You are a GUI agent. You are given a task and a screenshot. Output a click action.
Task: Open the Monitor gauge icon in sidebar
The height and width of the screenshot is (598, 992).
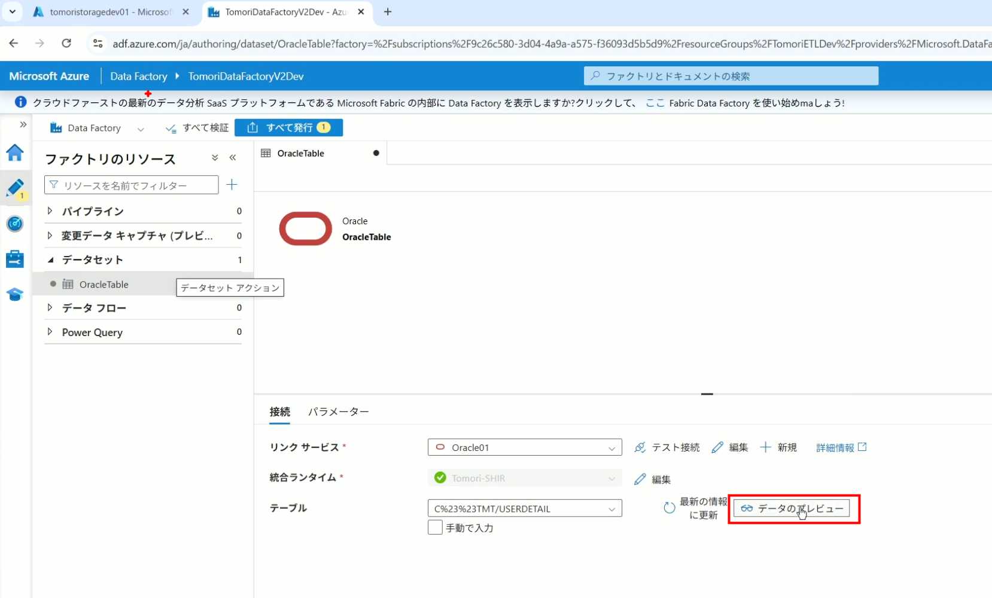15,224
